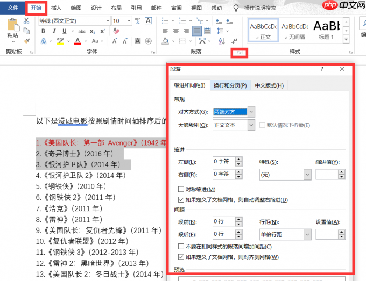
Task: Open the font name dropdown
Action: (x=108, y=21)
